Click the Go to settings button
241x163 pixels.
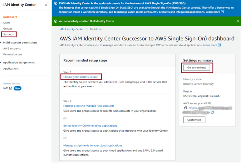[196, 67]
